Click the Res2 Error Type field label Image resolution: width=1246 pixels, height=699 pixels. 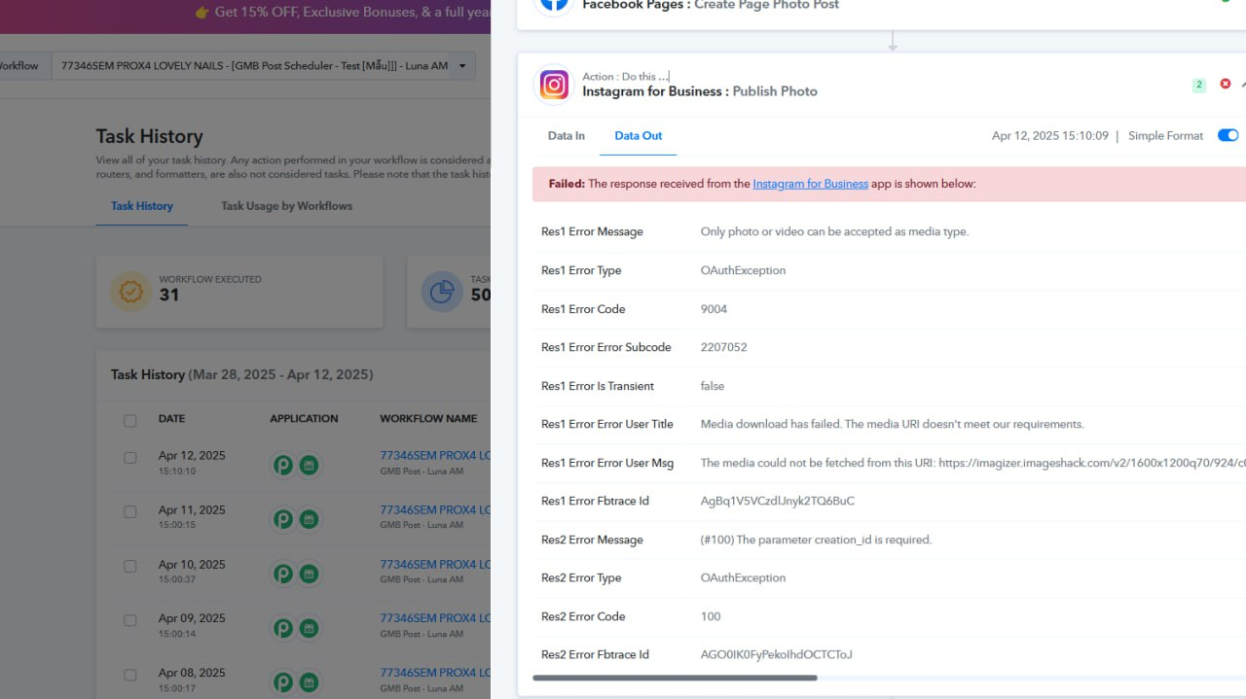coord(581,577)
